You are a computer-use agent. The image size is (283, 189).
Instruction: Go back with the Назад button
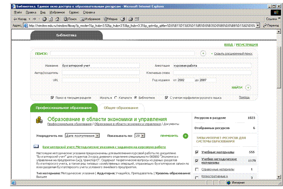(x=20, y=19)
